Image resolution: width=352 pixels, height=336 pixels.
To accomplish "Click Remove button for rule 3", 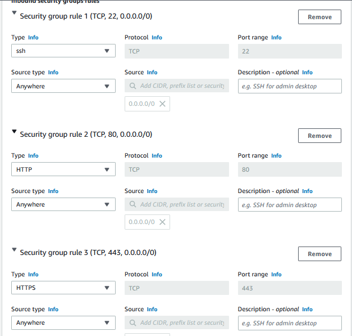I will [x=319, y=254].
